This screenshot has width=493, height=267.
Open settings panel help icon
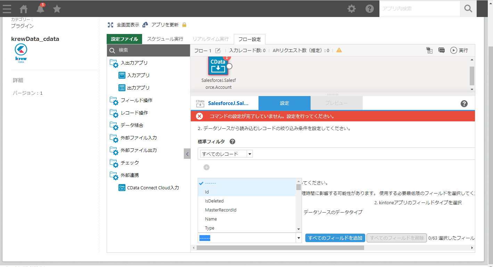point(464,104)
